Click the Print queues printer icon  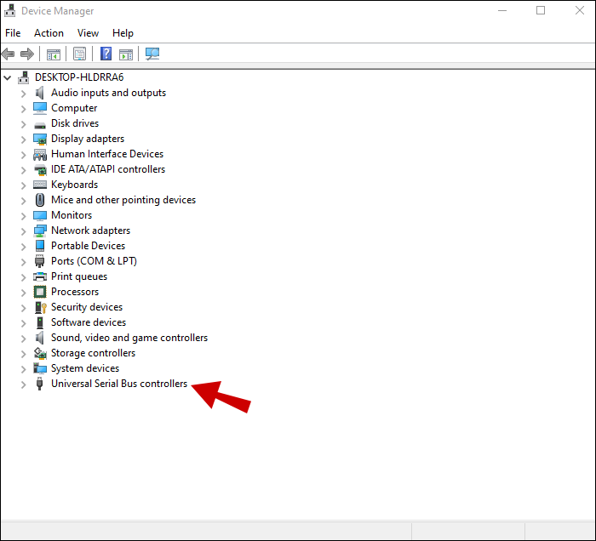(39, 276)
